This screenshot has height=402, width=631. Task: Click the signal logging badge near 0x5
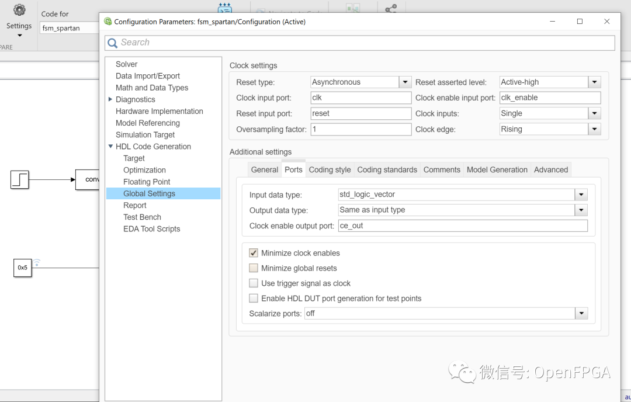pyautogui.click(x=37, y=262)
